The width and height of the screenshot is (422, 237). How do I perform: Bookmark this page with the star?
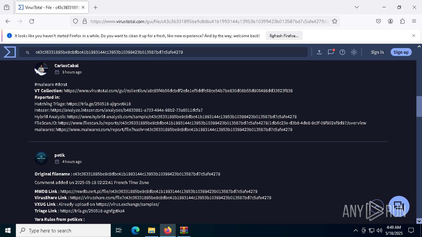click(x=335, y=21)
